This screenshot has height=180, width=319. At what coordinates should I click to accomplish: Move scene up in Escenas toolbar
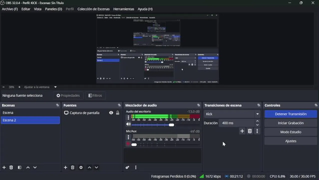(28, 167)
